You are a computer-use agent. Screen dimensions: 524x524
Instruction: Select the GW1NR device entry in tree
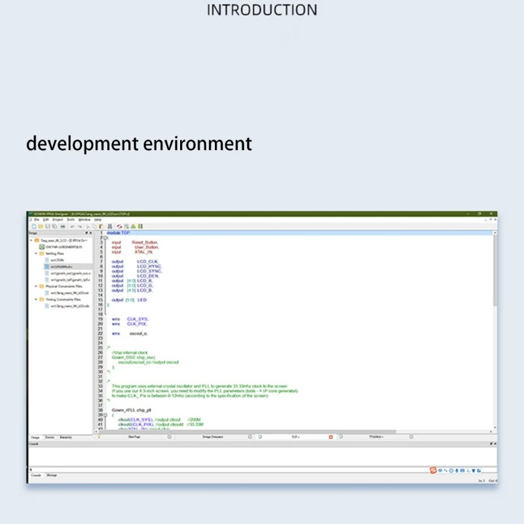[64, 247]
